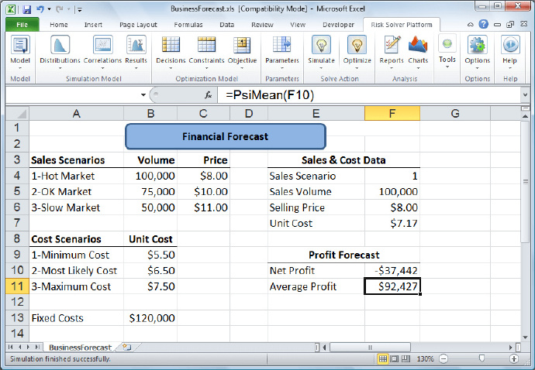The image size is (535, 370).
Task: Switch to the Review tab
Action: (262, 25)
